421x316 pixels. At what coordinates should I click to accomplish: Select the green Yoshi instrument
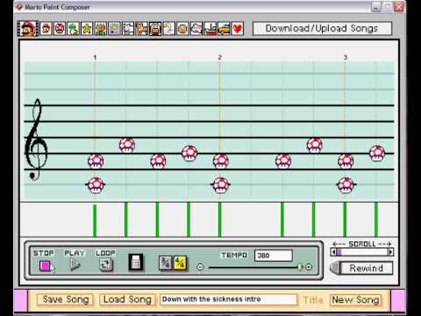click(73, 29)
